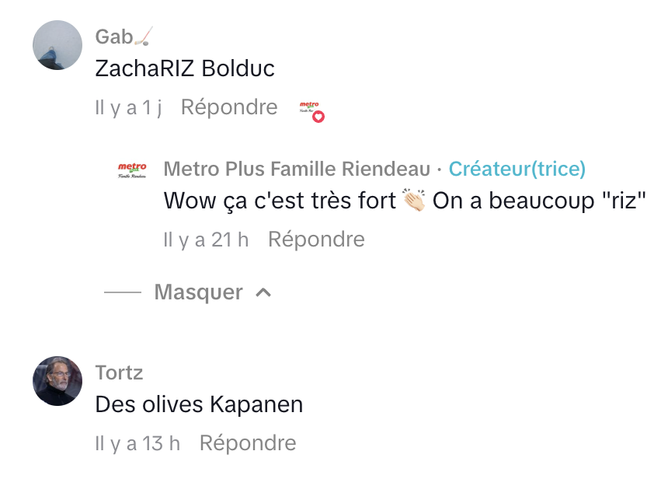Click the Créateur(trice) label

tap(517, 169)
